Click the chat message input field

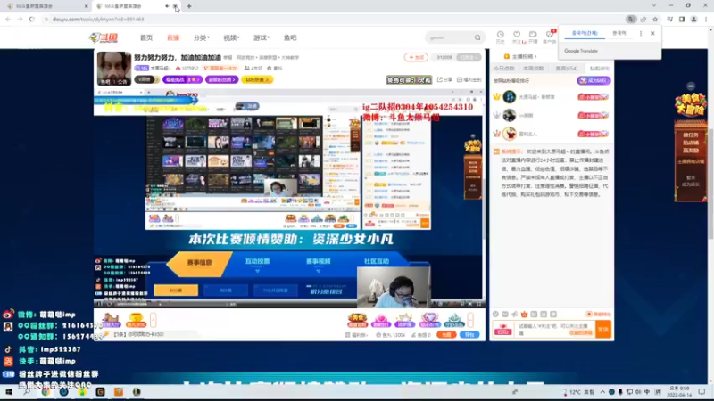(554, 329)
